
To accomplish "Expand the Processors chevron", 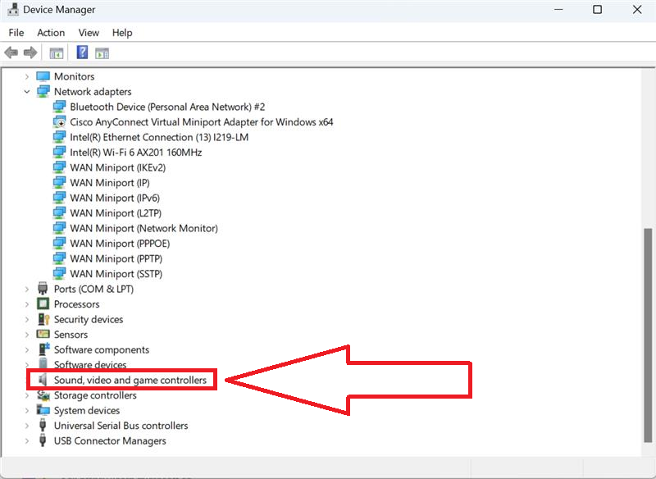I will (27, 303).
